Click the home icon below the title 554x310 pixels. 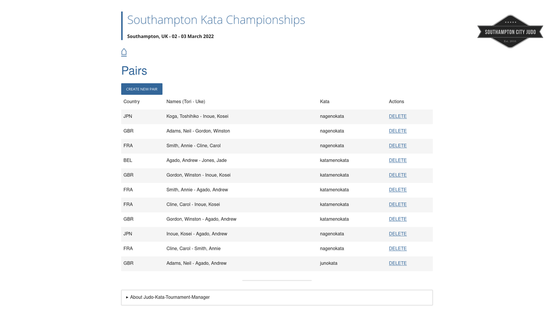click(x=124, y=52)
